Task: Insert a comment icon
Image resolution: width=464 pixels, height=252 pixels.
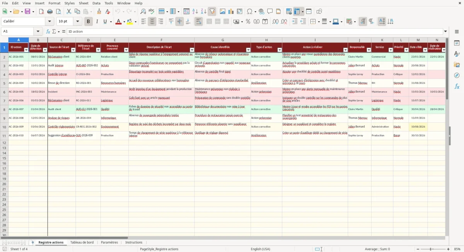Action: (x=270, y=12)
